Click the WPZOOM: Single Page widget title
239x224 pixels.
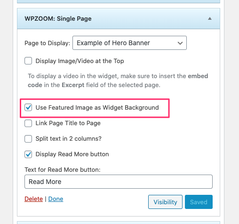(58, 19)
